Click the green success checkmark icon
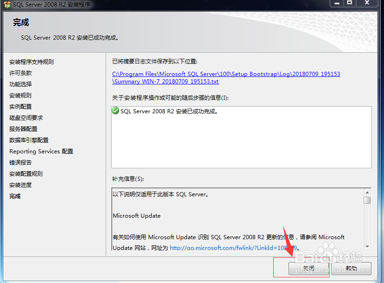This screenshot has width=384, height=283. 115,110
